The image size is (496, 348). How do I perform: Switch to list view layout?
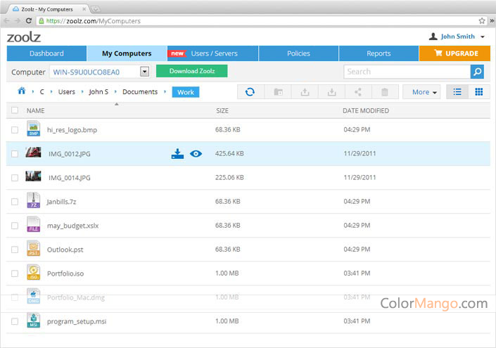pos(457,92)
